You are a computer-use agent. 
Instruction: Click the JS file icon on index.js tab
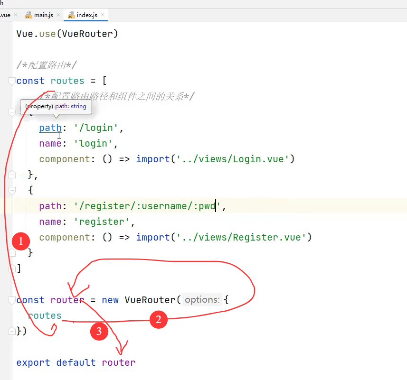[71, 15]
